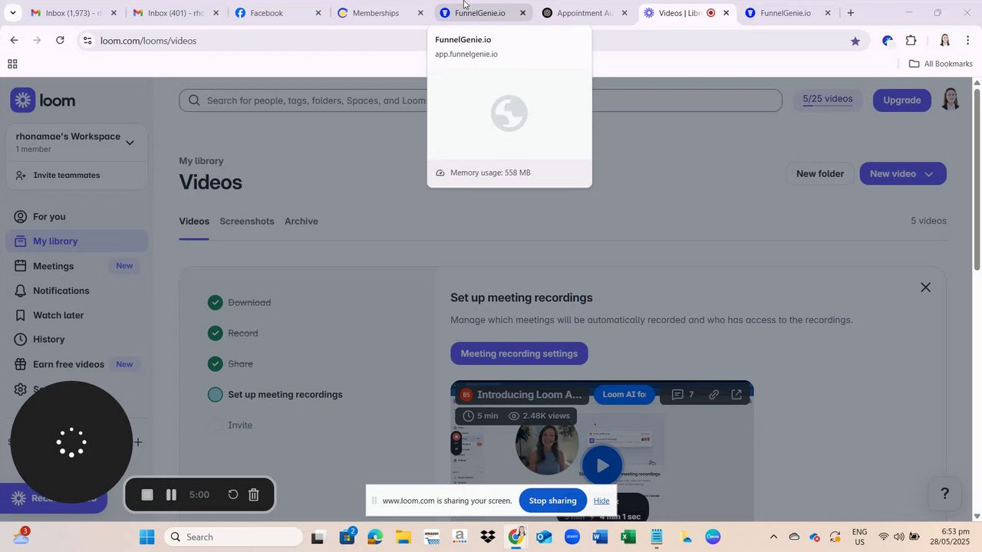Open the Chrome extensions puzzle icon
The width and height of the screenshot is (982, 552).
click(911, 41)
